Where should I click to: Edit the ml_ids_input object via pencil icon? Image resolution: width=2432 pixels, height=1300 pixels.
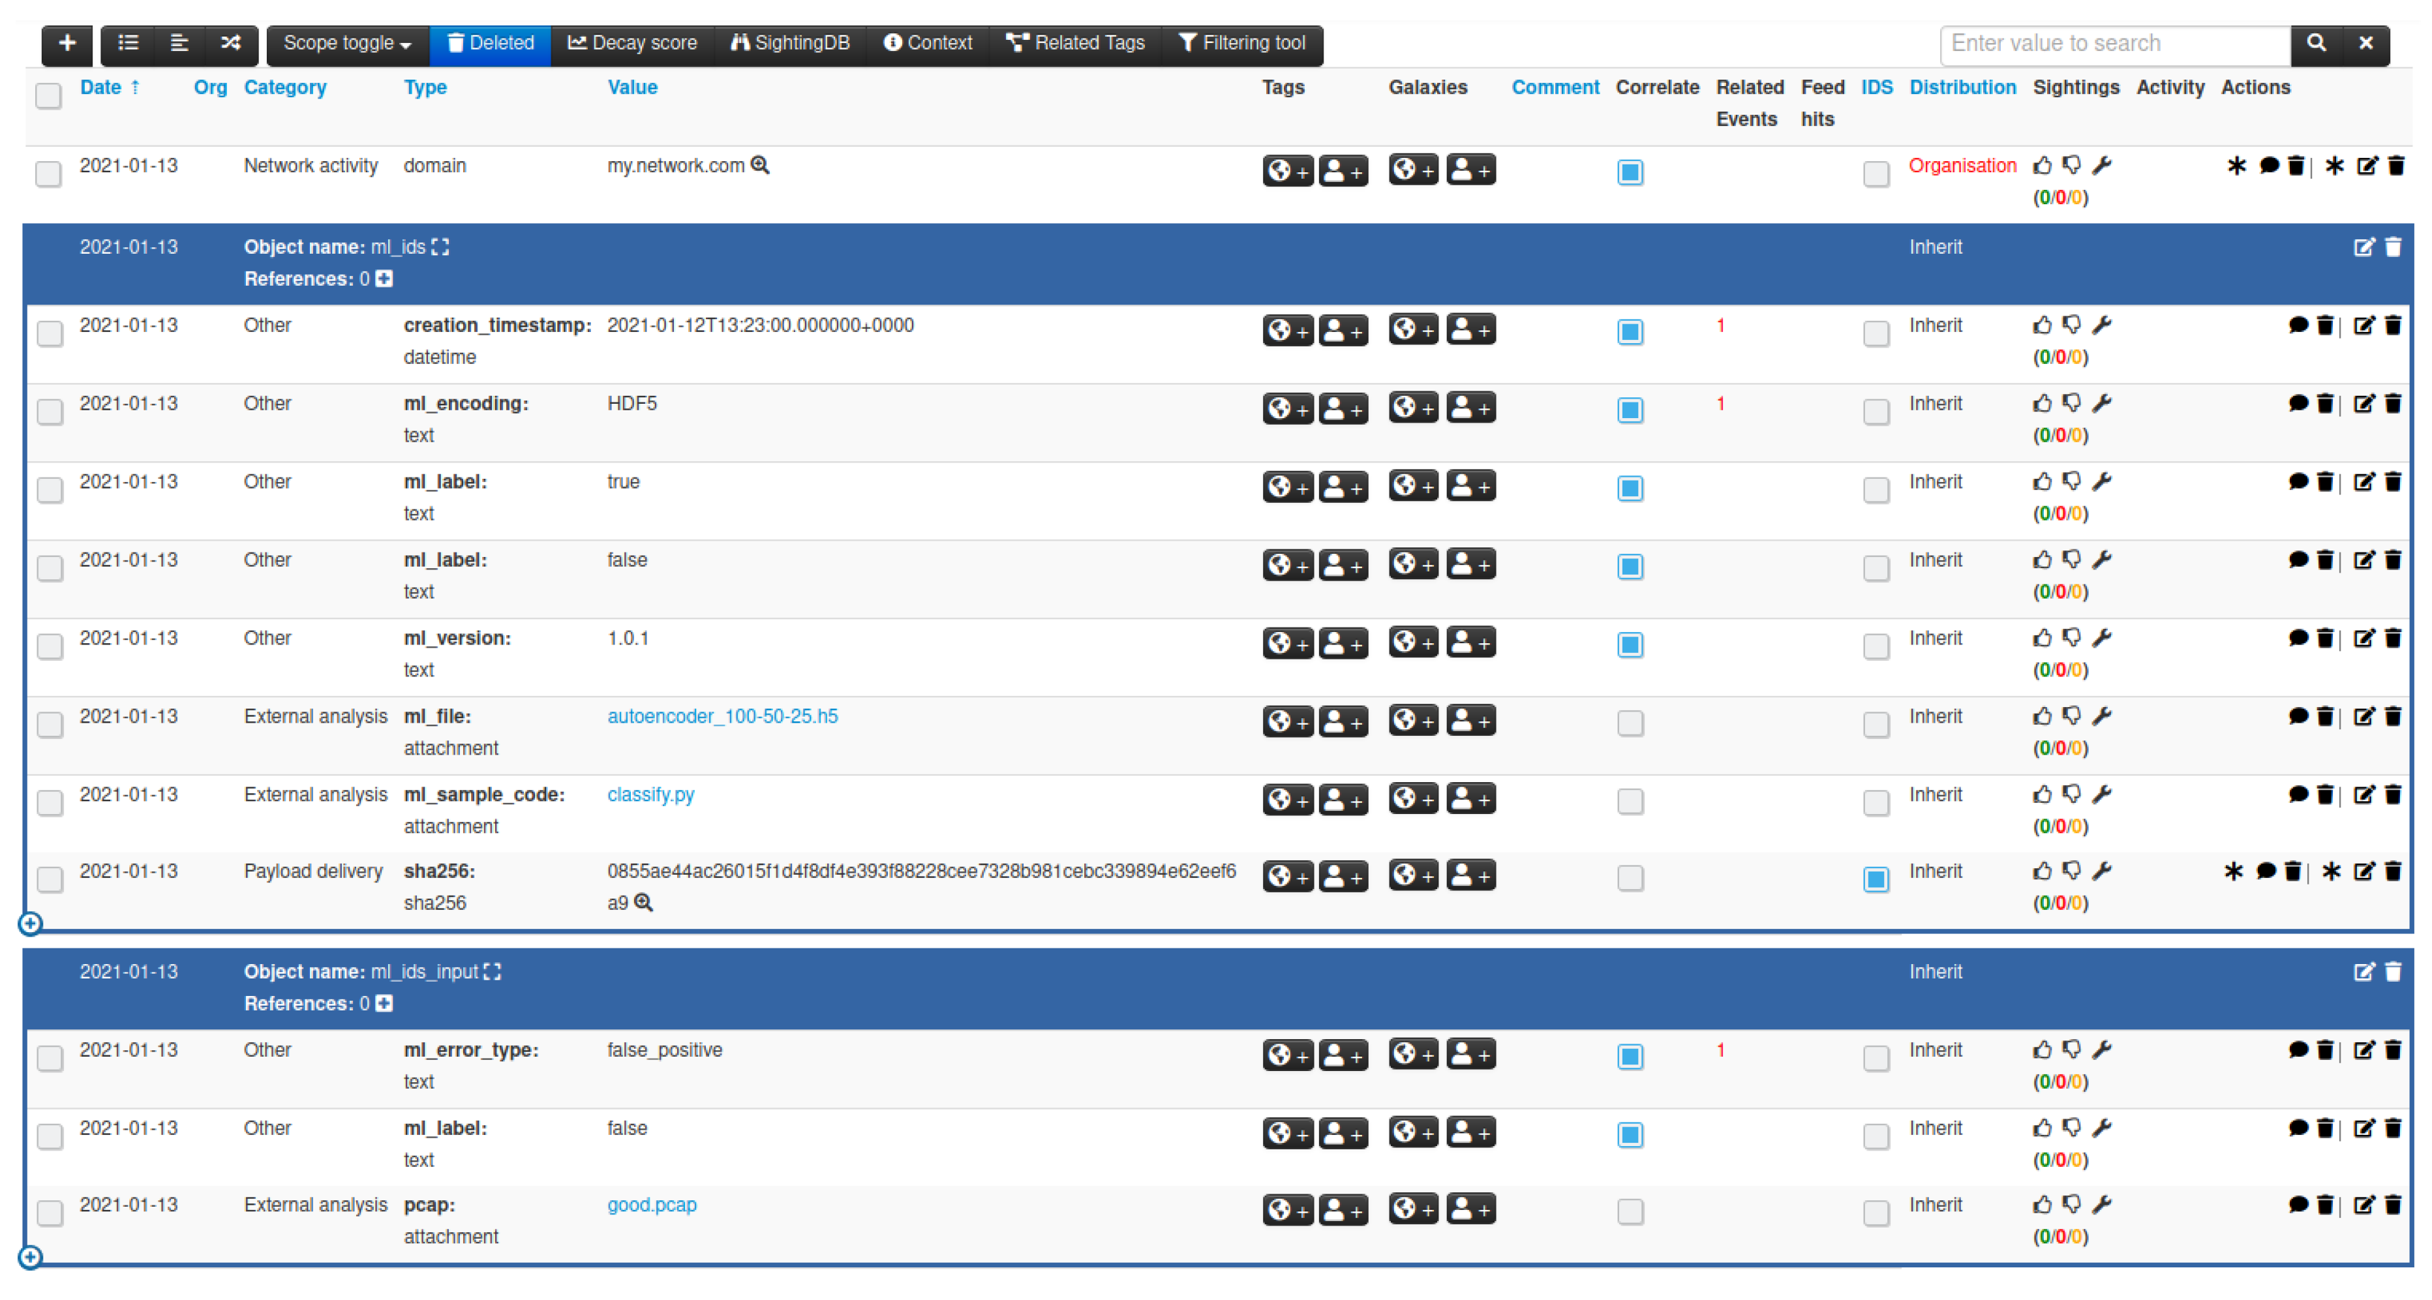[2363, 973]
